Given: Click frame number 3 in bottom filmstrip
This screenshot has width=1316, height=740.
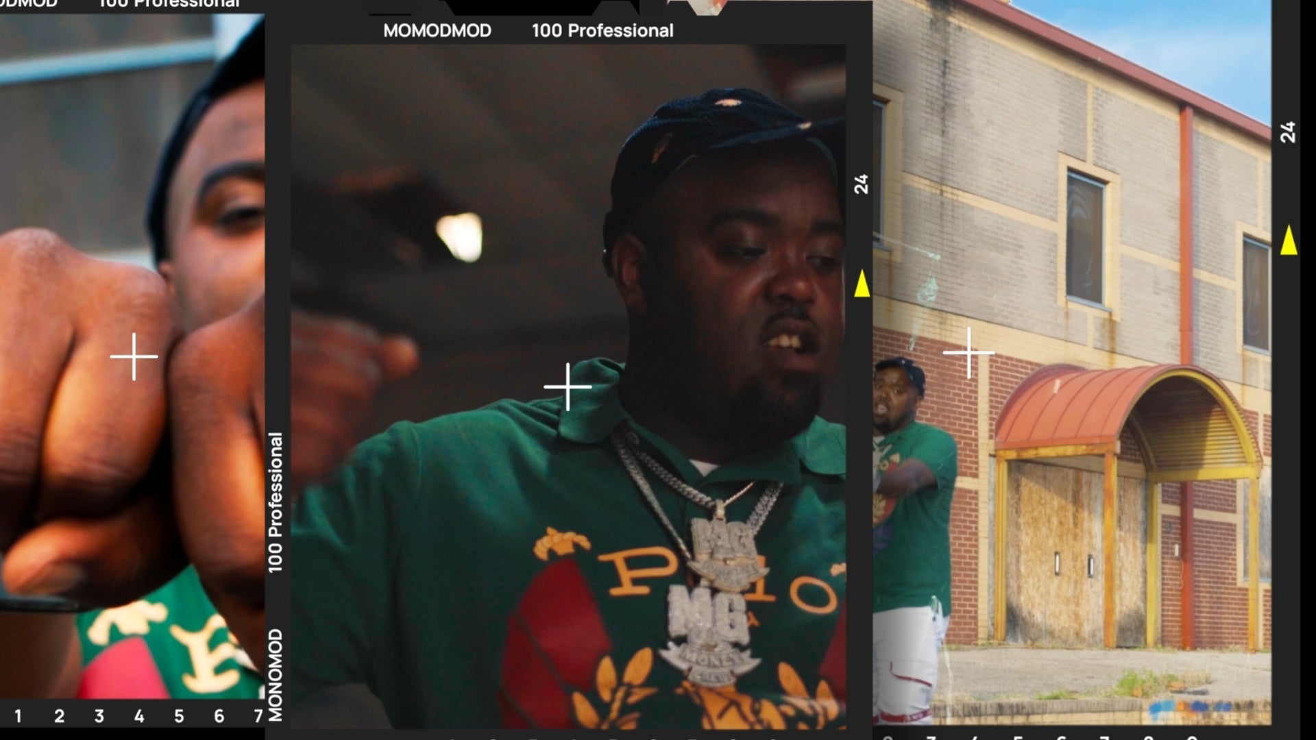Looking at the screenshot, I should [97, 715].
